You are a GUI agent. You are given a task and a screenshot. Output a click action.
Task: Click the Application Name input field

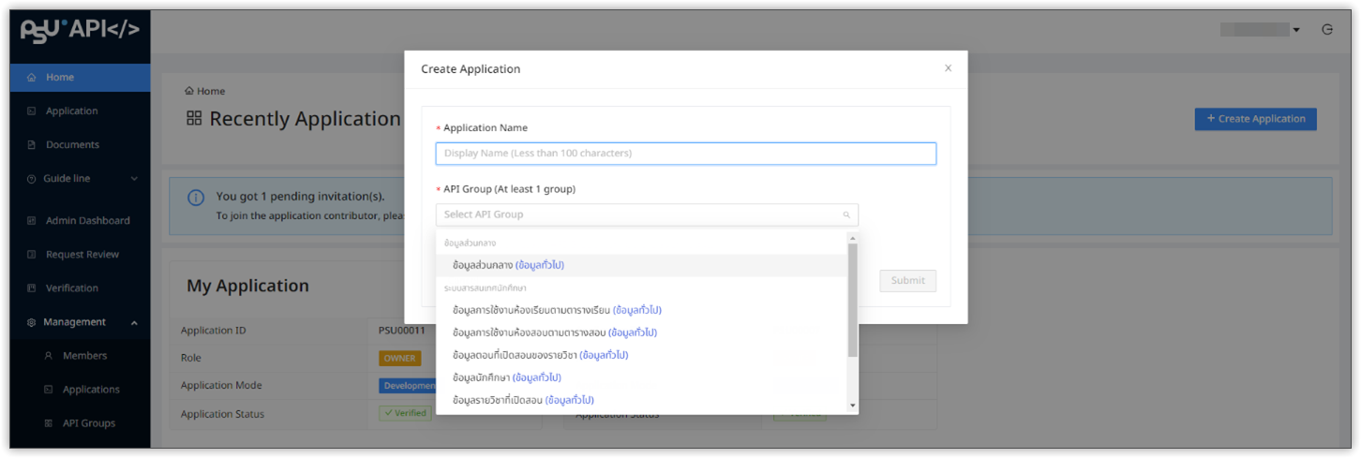[685, 154]
